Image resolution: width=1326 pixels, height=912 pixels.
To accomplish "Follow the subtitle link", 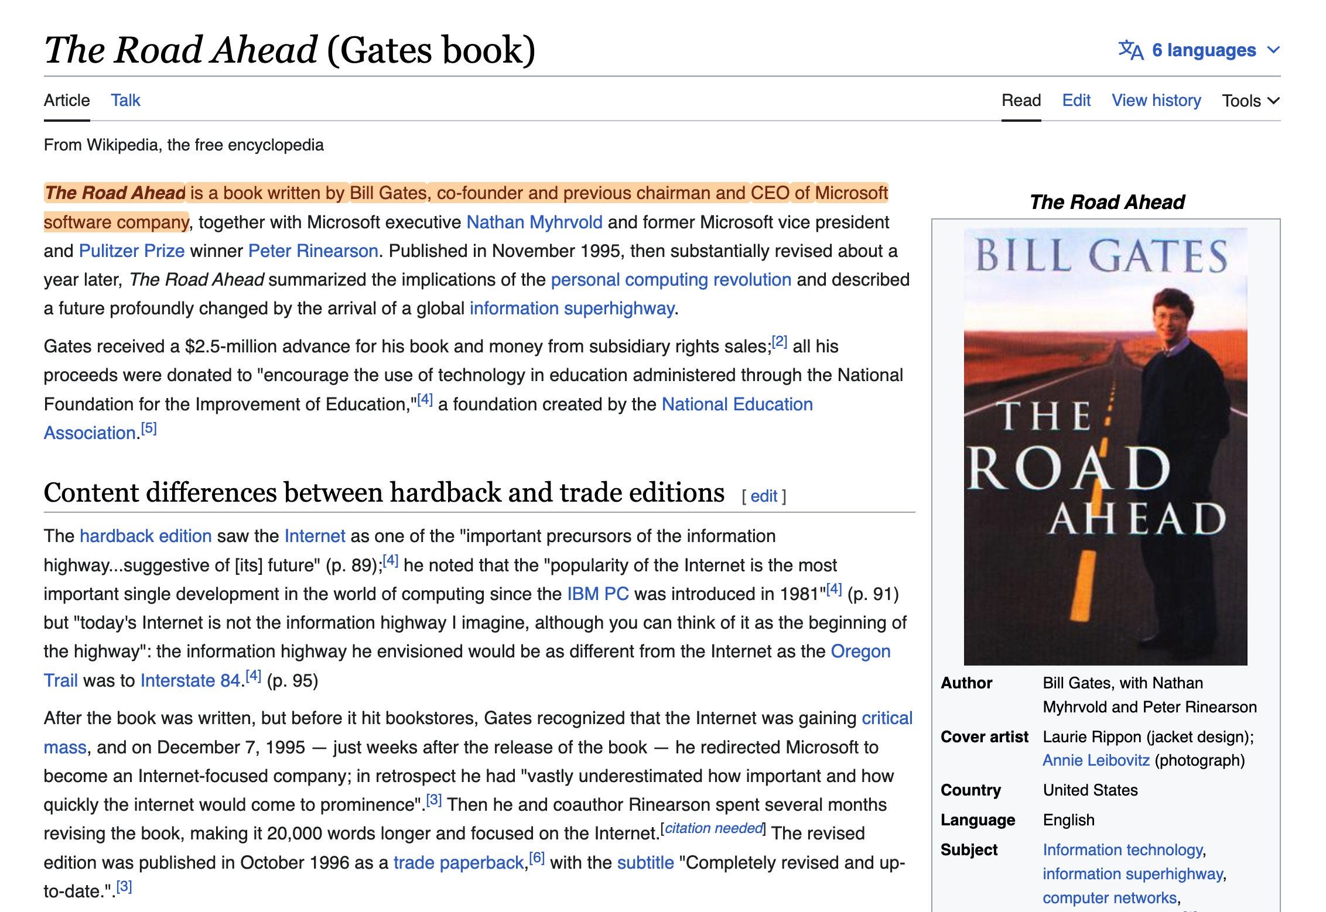I will pos(645,863).
